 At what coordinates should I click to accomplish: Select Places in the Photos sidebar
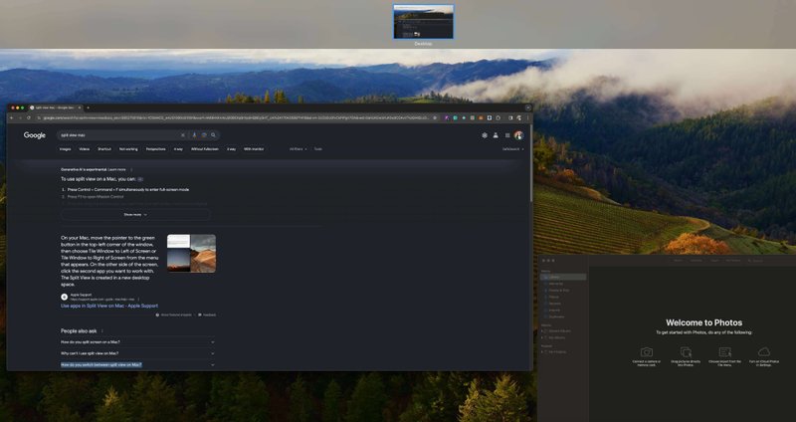[x=553, y=297]
